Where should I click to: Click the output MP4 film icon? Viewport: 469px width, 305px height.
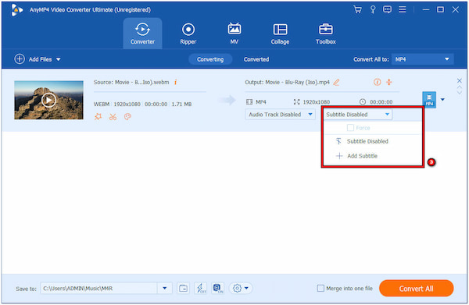[249, 102]
